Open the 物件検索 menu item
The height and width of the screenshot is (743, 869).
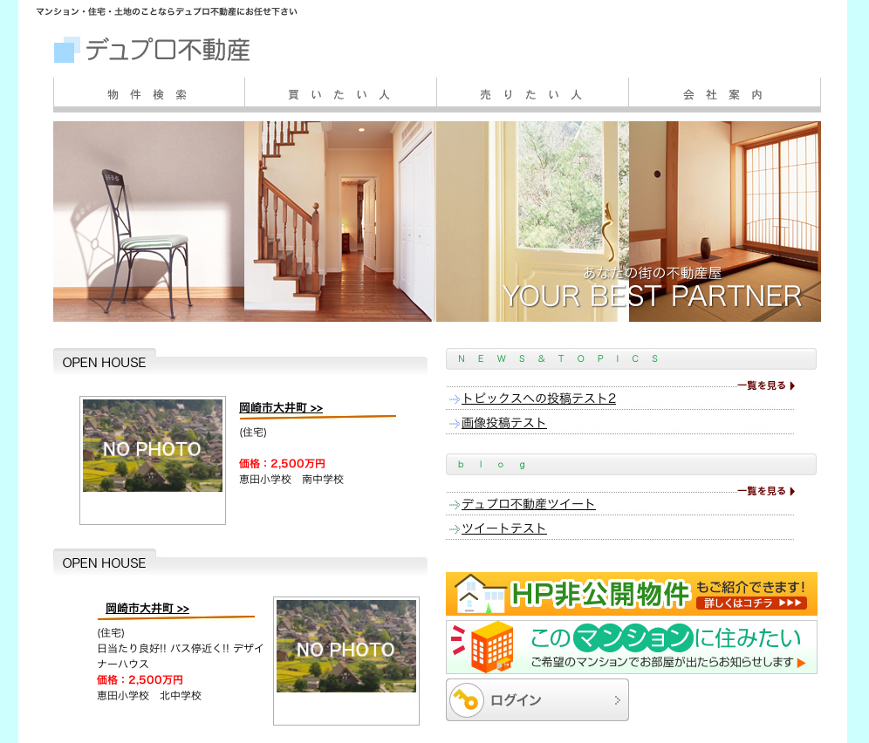coord(148,94)
